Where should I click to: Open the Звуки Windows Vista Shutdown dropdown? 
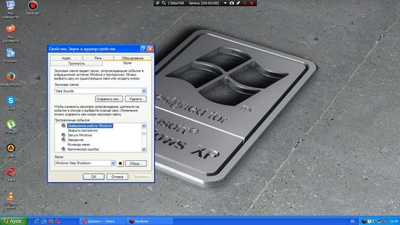point(113,163)
